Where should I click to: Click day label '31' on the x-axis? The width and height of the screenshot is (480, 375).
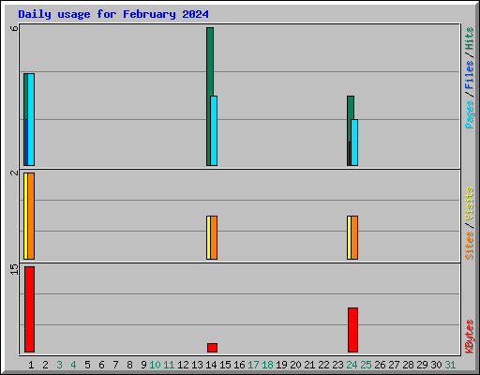450,365
